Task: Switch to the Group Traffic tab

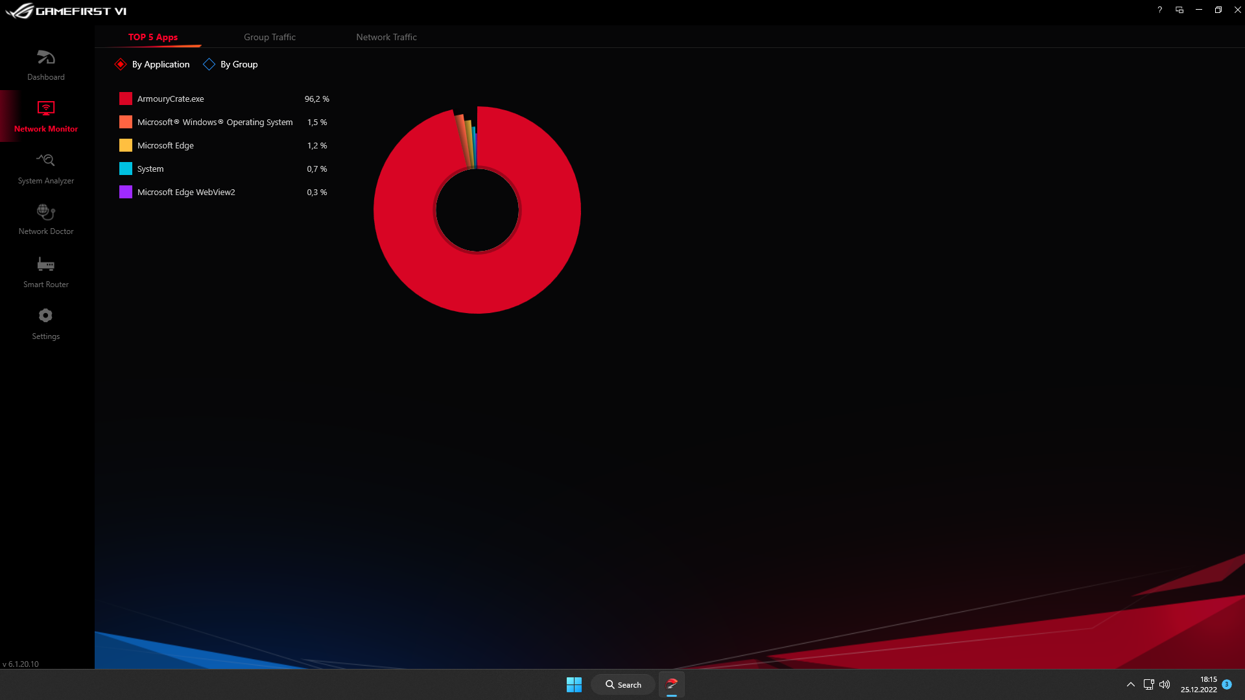Action: (270, 37)
